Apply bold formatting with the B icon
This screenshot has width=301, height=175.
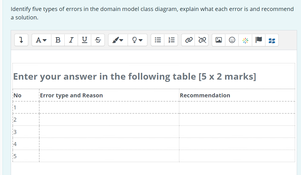[58, 40]
